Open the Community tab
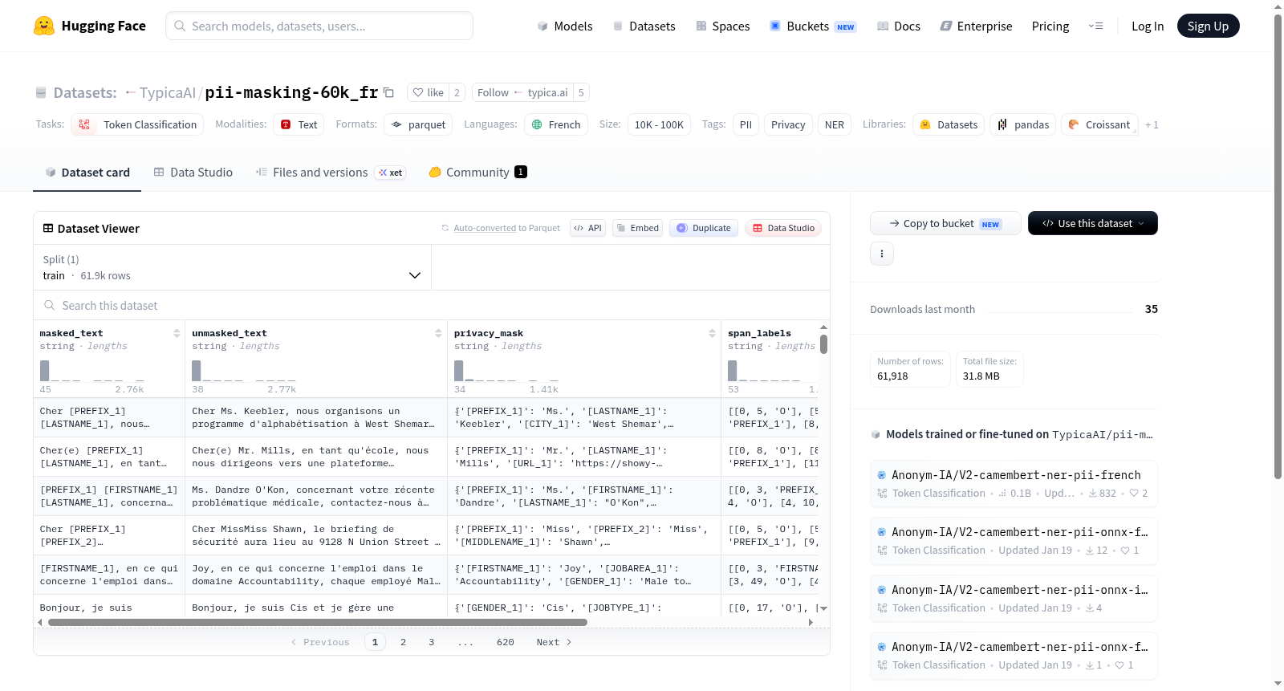 (x=477, y=172)
